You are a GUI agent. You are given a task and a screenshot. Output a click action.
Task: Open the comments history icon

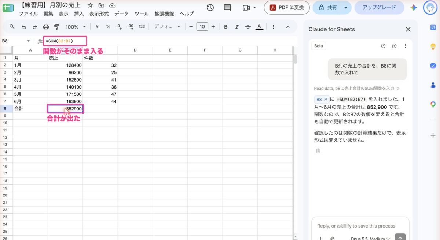227,8
